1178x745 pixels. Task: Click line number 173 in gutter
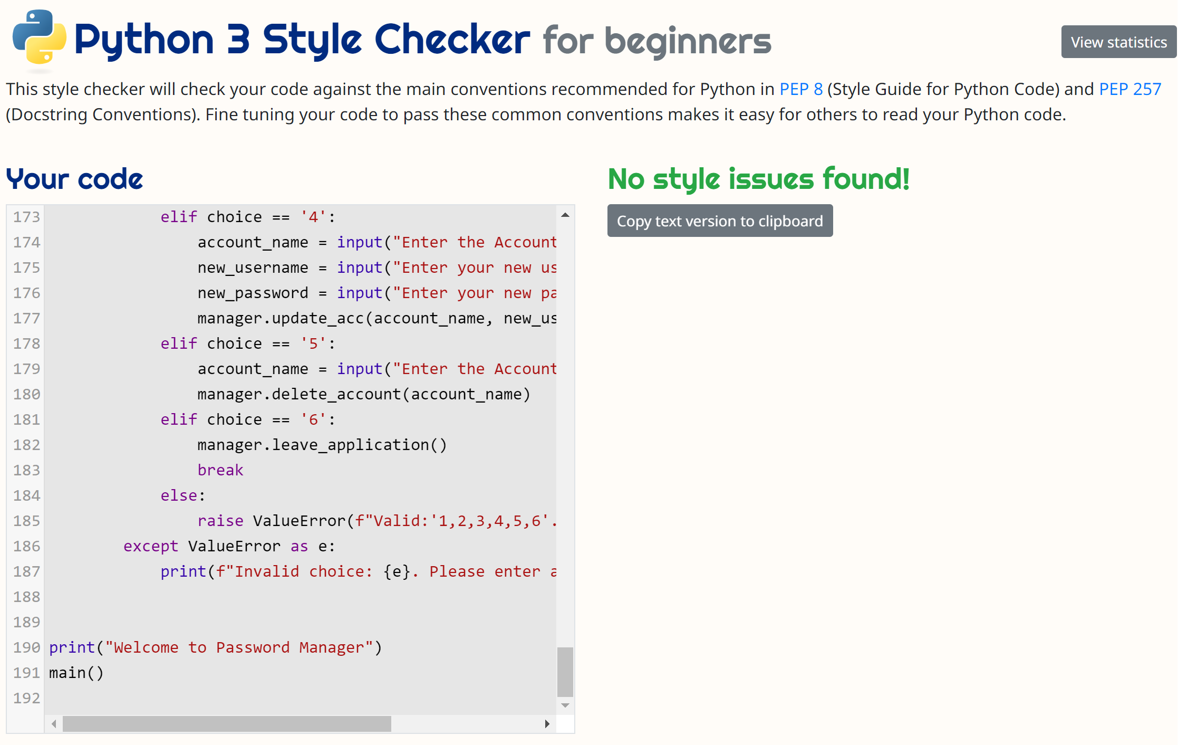pyautogui.click(x=26, y=217)
